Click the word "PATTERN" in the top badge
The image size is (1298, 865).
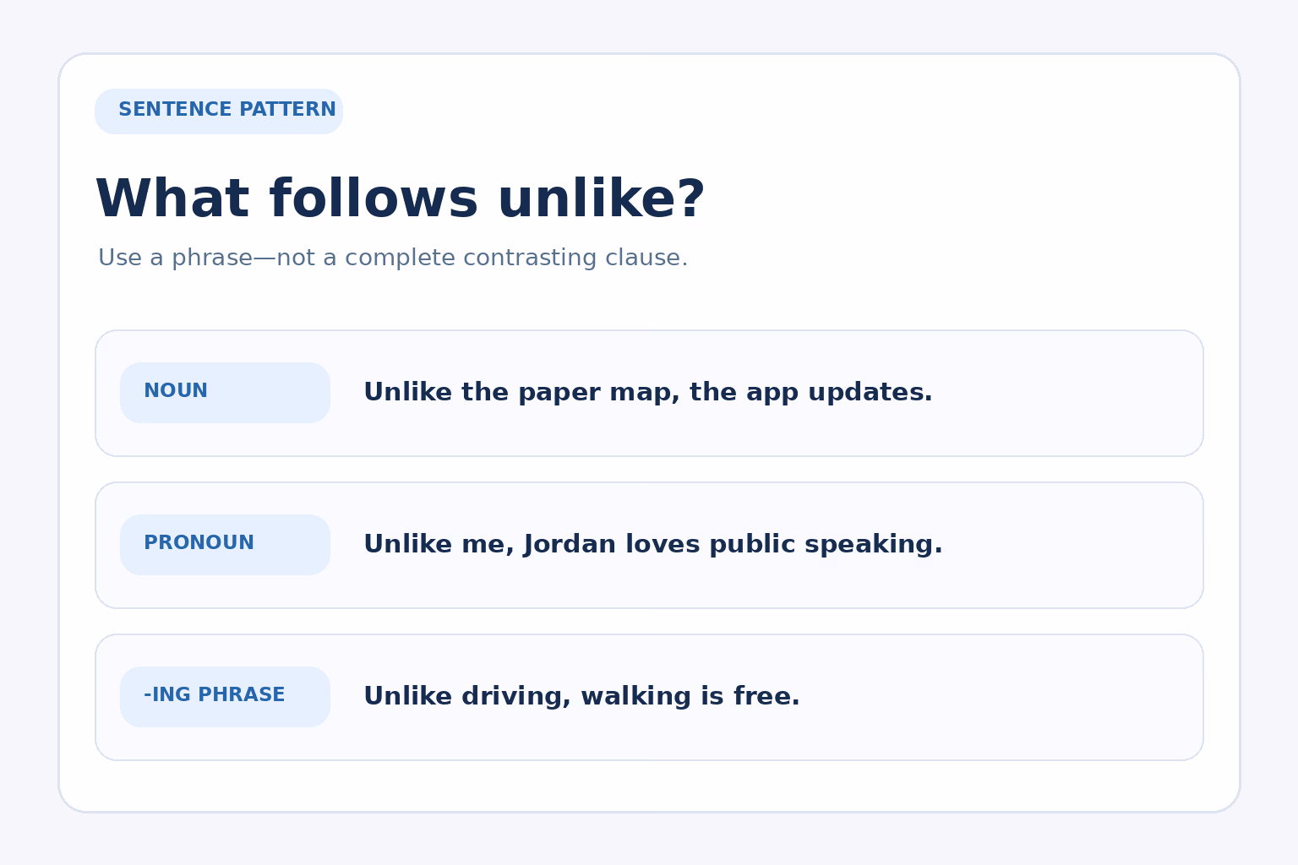(x=287, y=110)
